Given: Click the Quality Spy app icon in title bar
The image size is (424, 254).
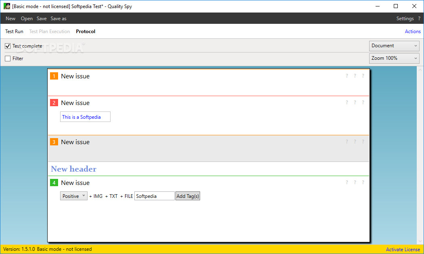Looking at the screenshot, I should 7,6.
